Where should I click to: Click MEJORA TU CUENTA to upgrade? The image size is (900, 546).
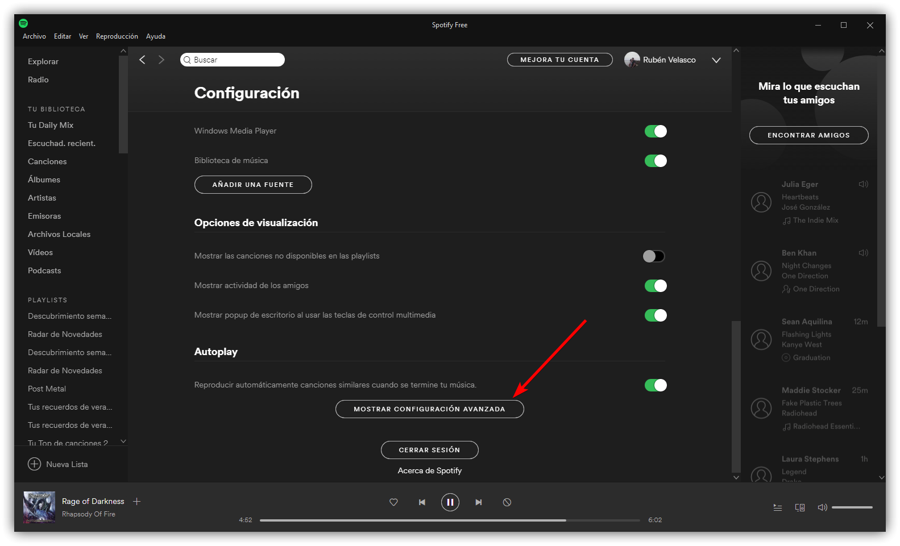pyautogui.click(x=559, y=60)
